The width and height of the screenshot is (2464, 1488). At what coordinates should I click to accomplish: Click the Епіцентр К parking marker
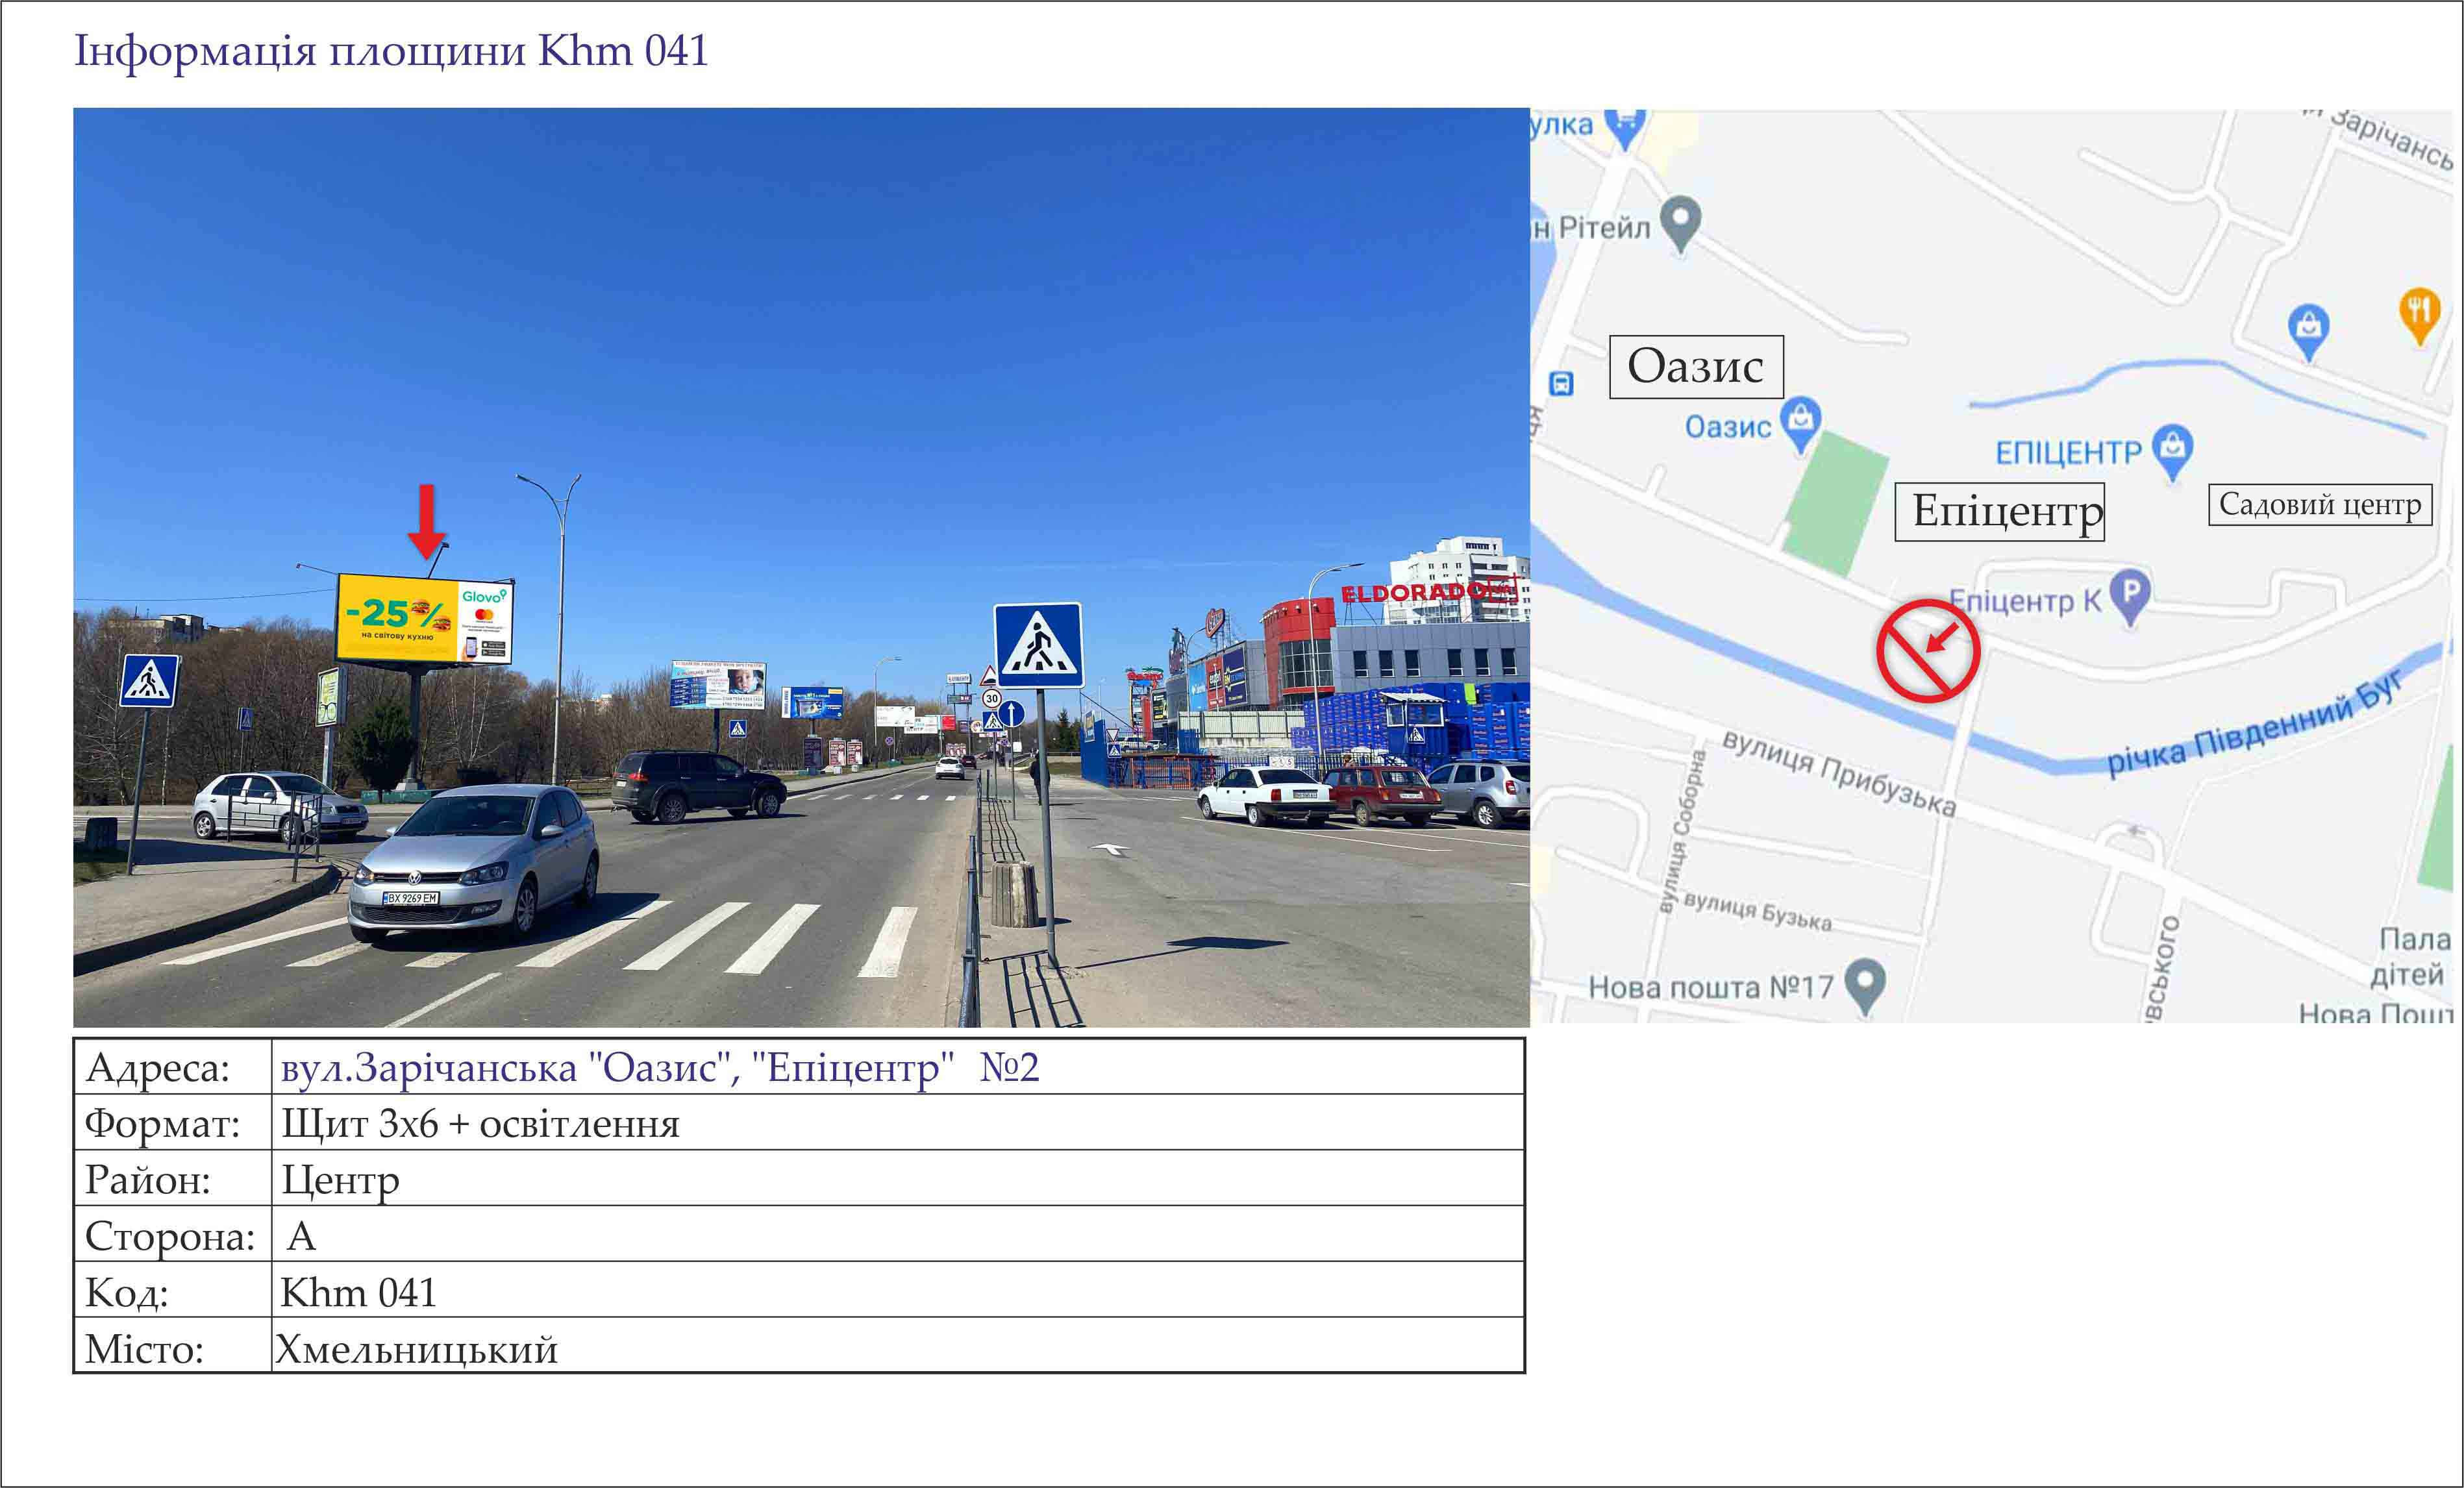[x=2130, y=596]
